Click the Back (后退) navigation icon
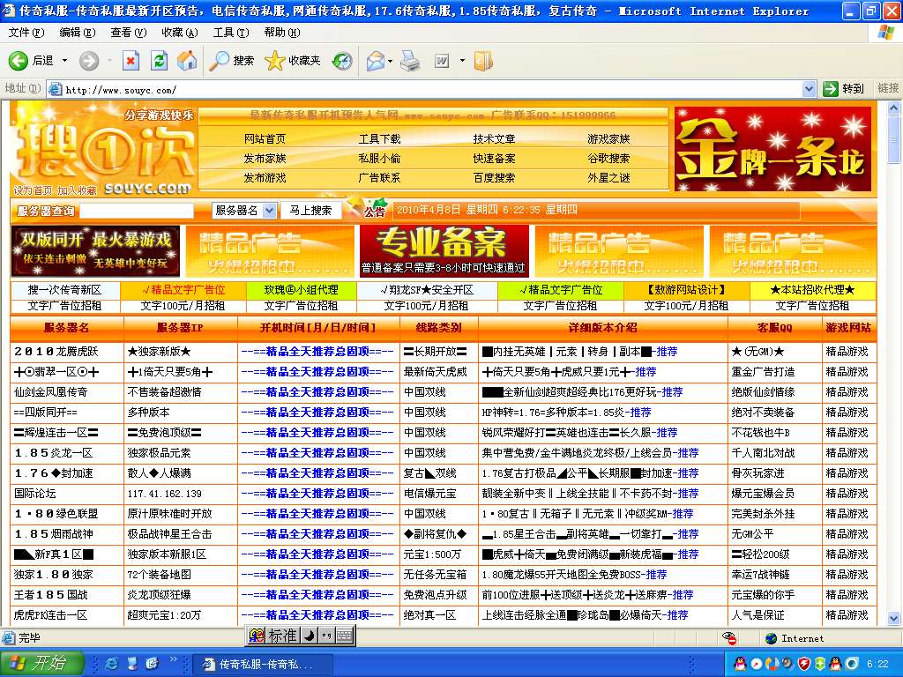Viewport: 903px width, 677px height. pyautogui.click(x=19, y=61)
